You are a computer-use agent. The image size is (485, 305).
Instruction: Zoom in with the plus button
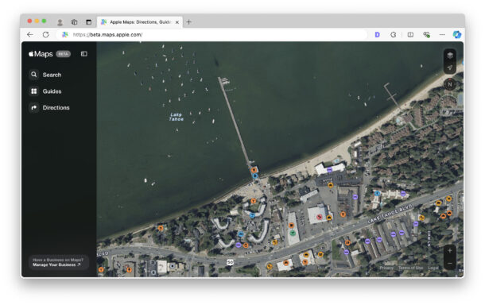[x=450, y=251]
